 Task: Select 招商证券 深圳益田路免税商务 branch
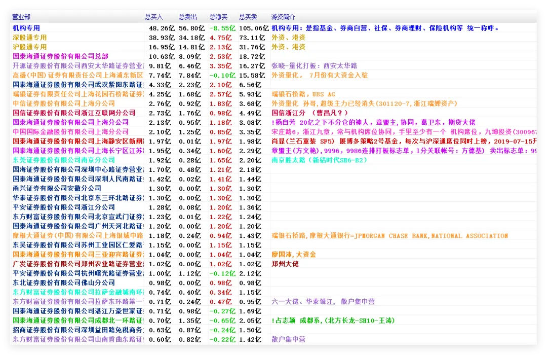pos(78,330)
